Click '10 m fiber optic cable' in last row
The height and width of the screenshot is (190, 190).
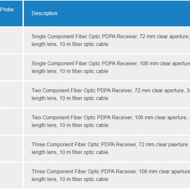click(84, 179)
